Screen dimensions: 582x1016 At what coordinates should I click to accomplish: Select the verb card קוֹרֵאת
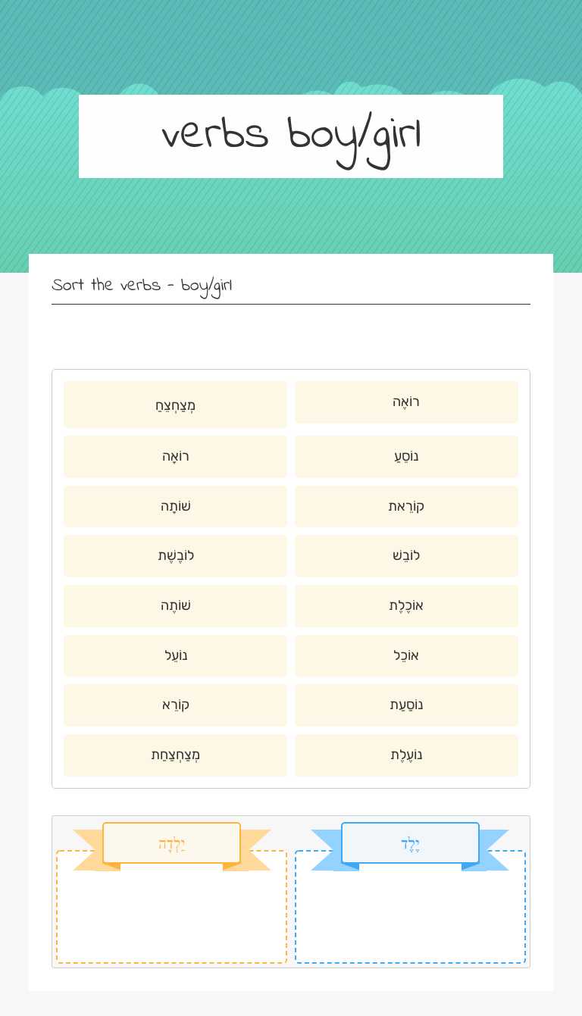click(407, 506)
